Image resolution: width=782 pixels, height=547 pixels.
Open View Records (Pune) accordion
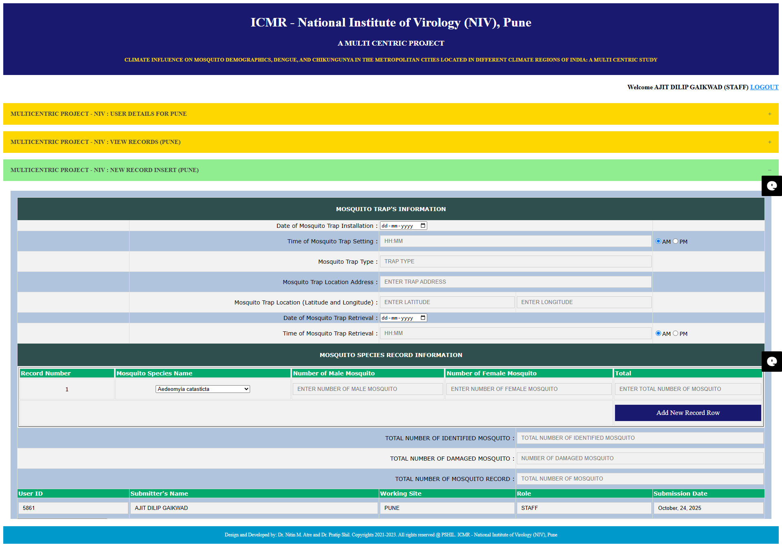click(x=95, y=142)
